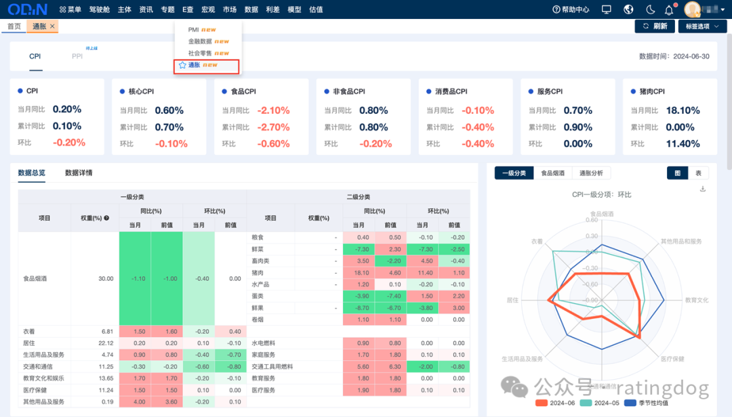Star the 通胀 menu entry
The image size is (732, 417).
[182, 65]
